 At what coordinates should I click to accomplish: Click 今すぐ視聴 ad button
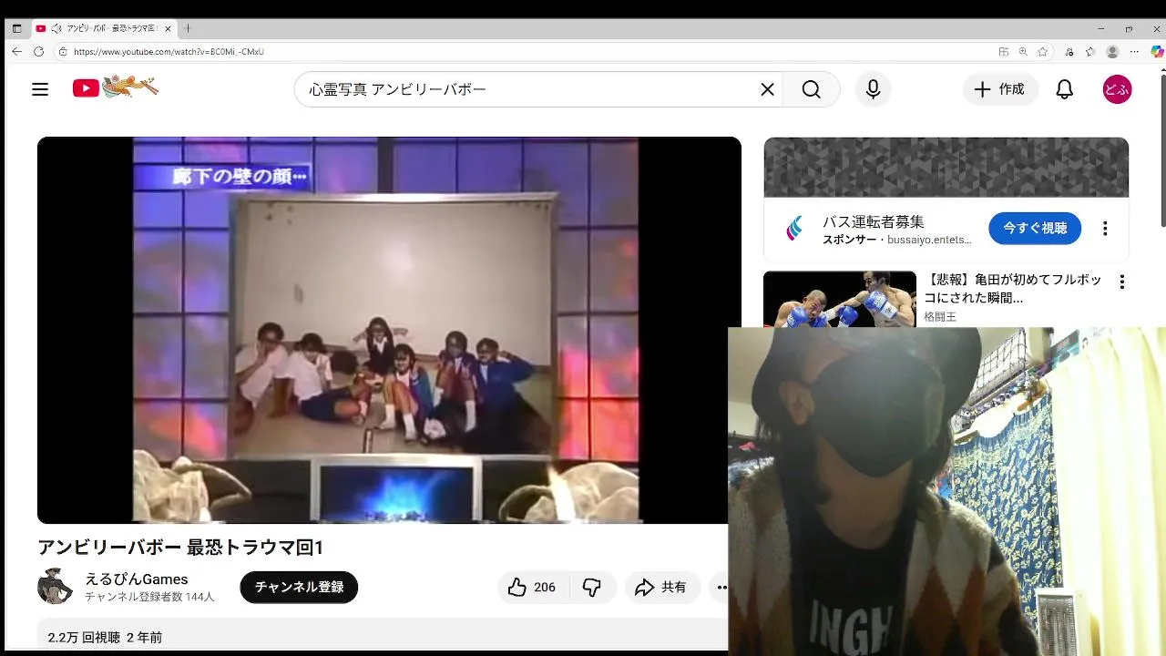pyautogui.click(x=1035, y=228)
